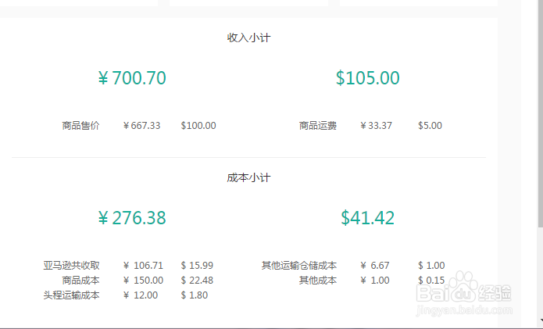Click the $0.15 other cost value
The width and height of the screenshot is (543, 329).
pyautogui.click(x=431, y=281)
